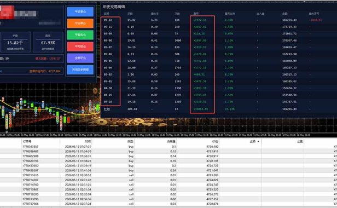Select balance value 173719.33
The height and width of the screenshot is (208, 337).
pos(289,27)
